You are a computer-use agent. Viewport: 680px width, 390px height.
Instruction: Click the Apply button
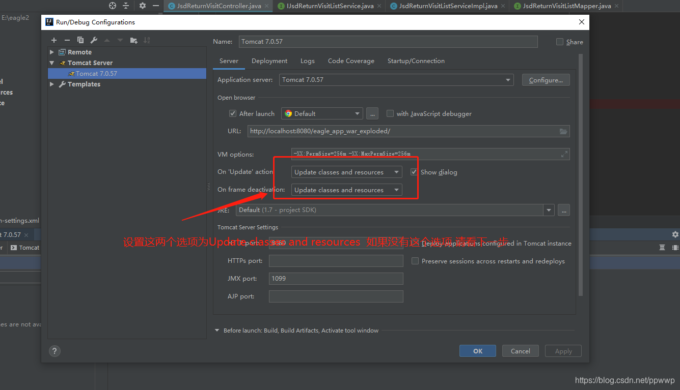point(563,351)
